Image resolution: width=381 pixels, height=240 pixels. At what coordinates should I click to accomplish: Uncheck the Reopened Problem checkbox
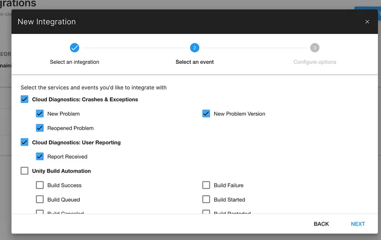(40, 128)
